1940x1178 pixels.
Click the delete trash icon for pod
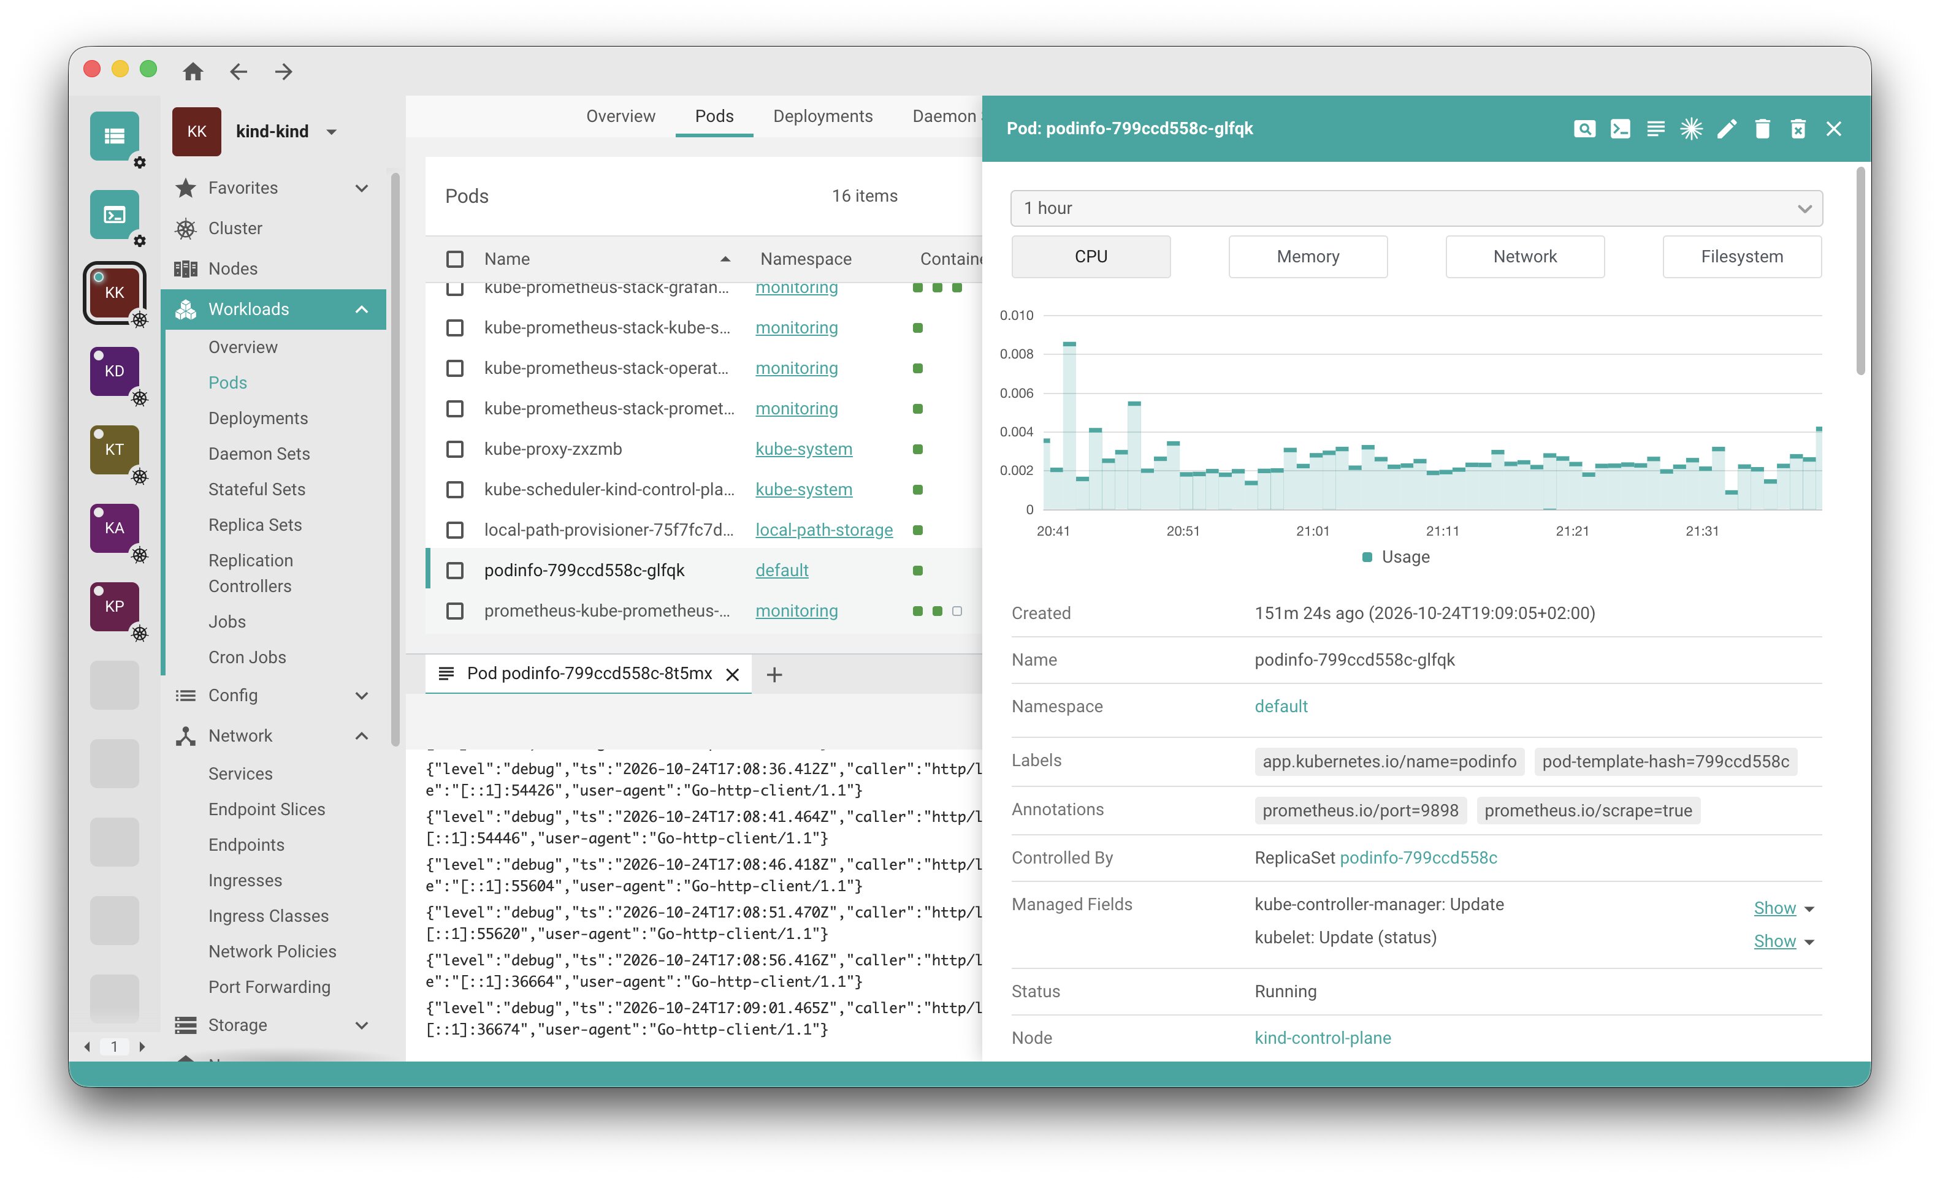(x=1763, y=128)
